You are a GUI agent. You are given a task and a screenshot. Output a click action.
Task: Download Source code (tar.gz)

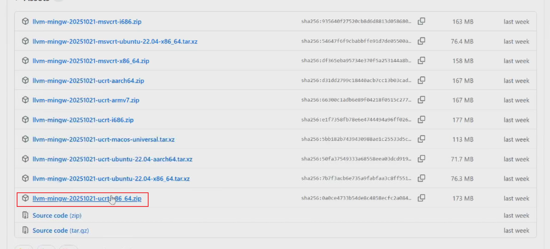click(x=61, y=231)
